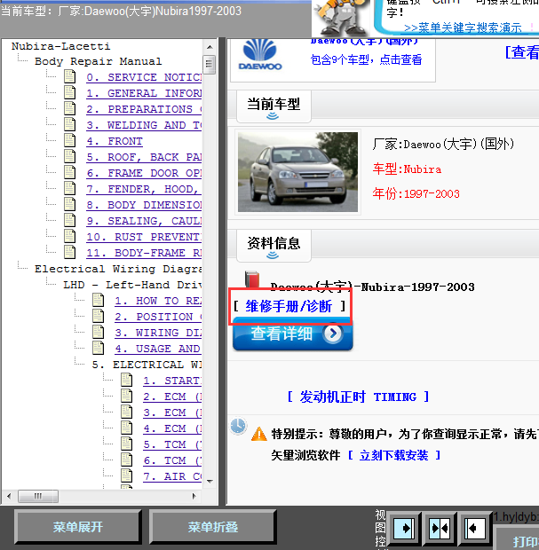Click document icon beside '4. FRONT'

[x=69, y=141]
